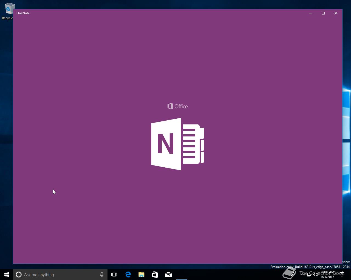
Task: Click the Cortana circle icon
Action: click(19, 275)
